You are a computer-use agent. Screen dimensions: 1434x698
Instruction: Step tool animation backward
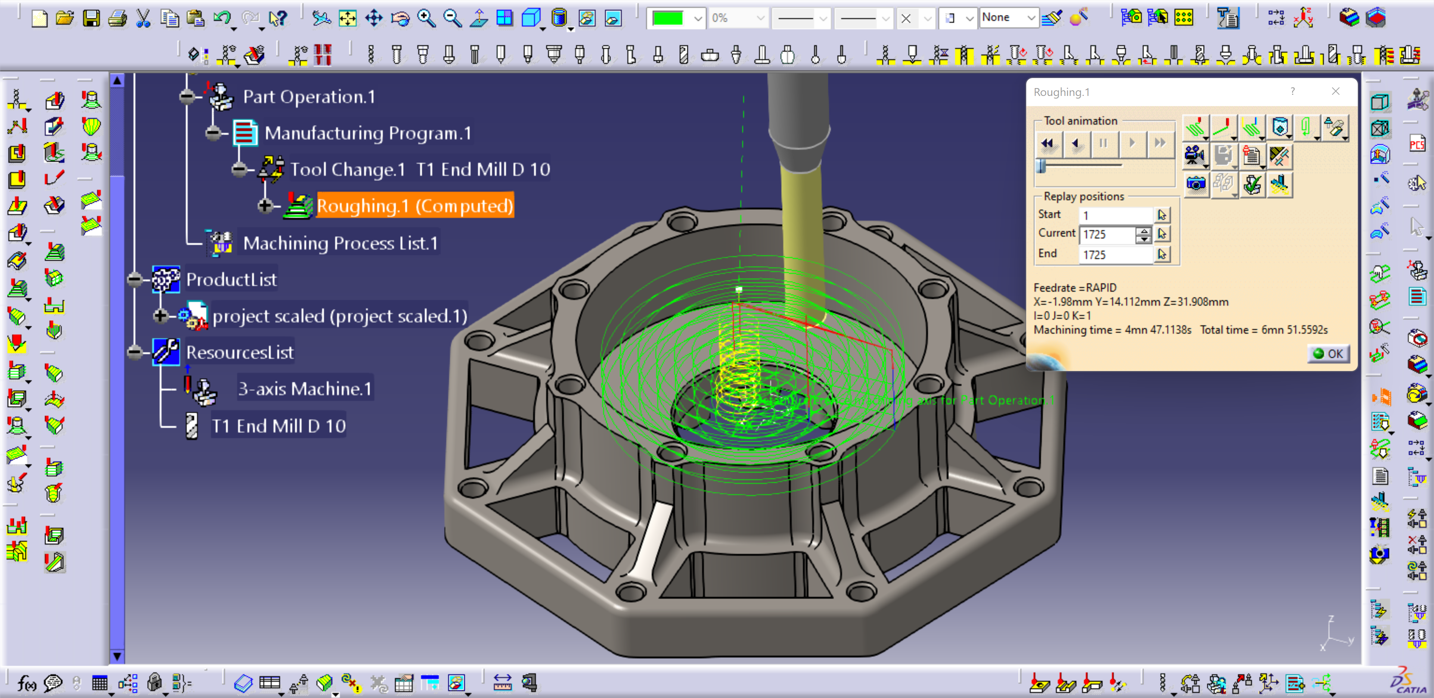click(1076, 144)
